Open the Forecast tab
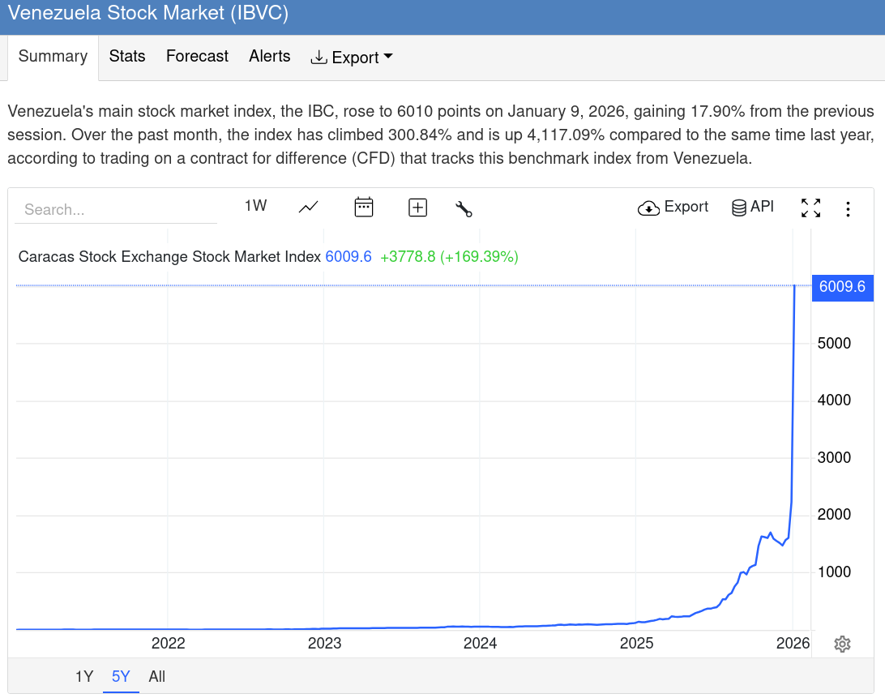885x698 pixels. tap(197, 56)
